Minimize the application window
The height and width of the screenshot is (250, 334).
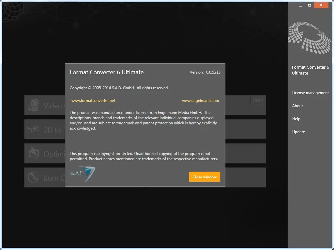click(300, 5)
